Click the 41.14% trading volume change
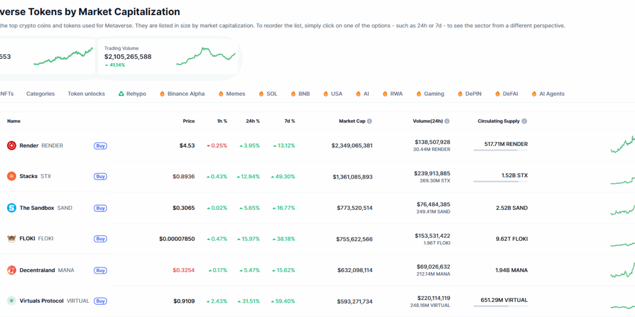The width and height of the screenshot is (635, 317). [x=115, y=65]
